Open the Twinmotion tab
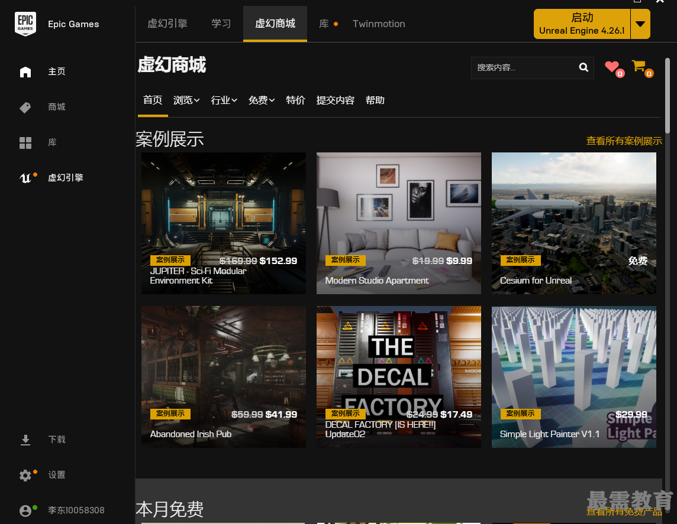Screen dimensions: 677x524 pos(379,24)
